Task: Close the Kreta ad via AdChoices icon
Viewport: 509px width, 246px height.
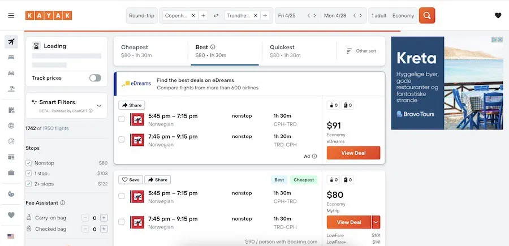Action: 500,40
